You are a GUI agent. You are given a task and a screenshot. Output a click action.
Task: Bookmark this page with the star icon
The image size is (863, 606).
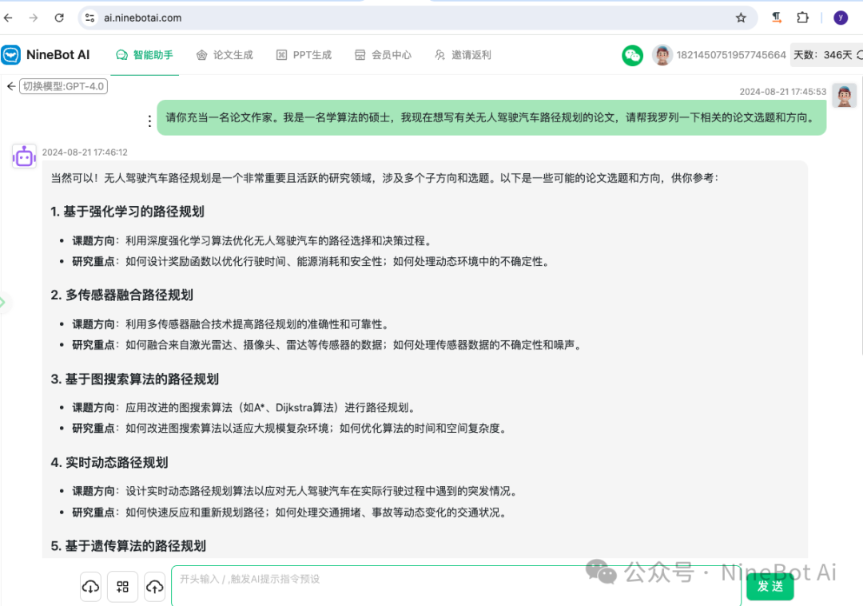[741, 18]
